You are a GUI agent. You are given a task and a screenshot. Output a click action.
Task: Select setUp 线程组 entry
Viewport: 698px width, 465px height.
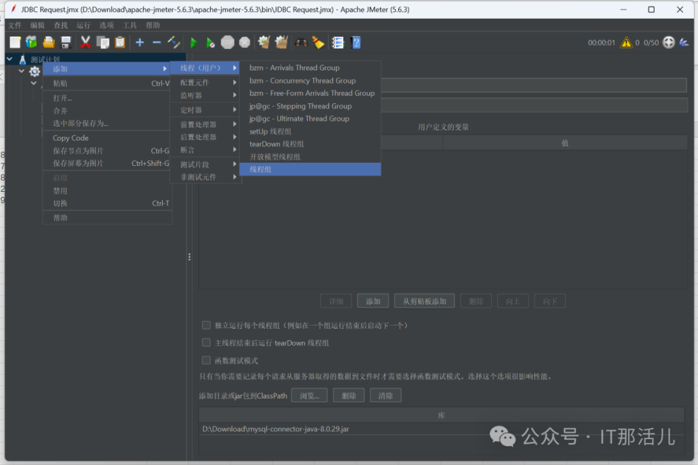[x=310, y=131]
